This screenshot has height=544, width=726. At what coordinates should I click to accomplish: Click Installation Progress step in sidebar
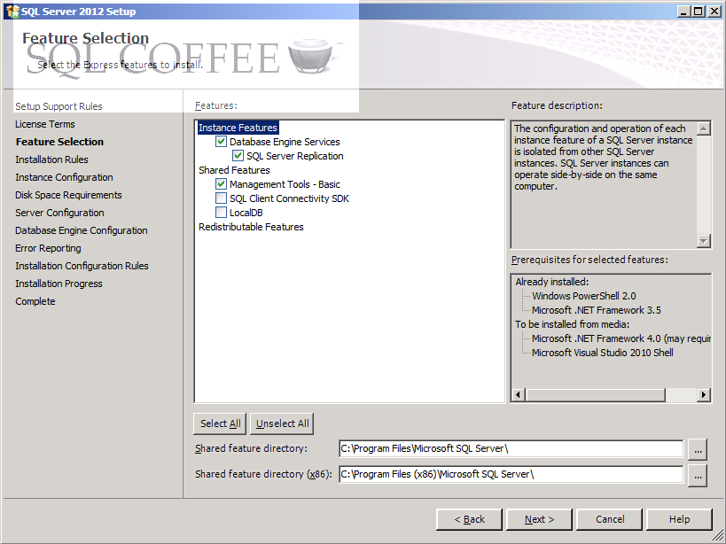[x=59, y=284]
